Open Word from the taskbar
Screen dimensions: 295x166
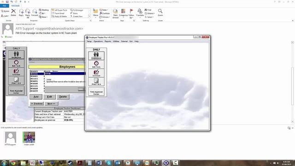pyautogui.click(x=99, y=163)
